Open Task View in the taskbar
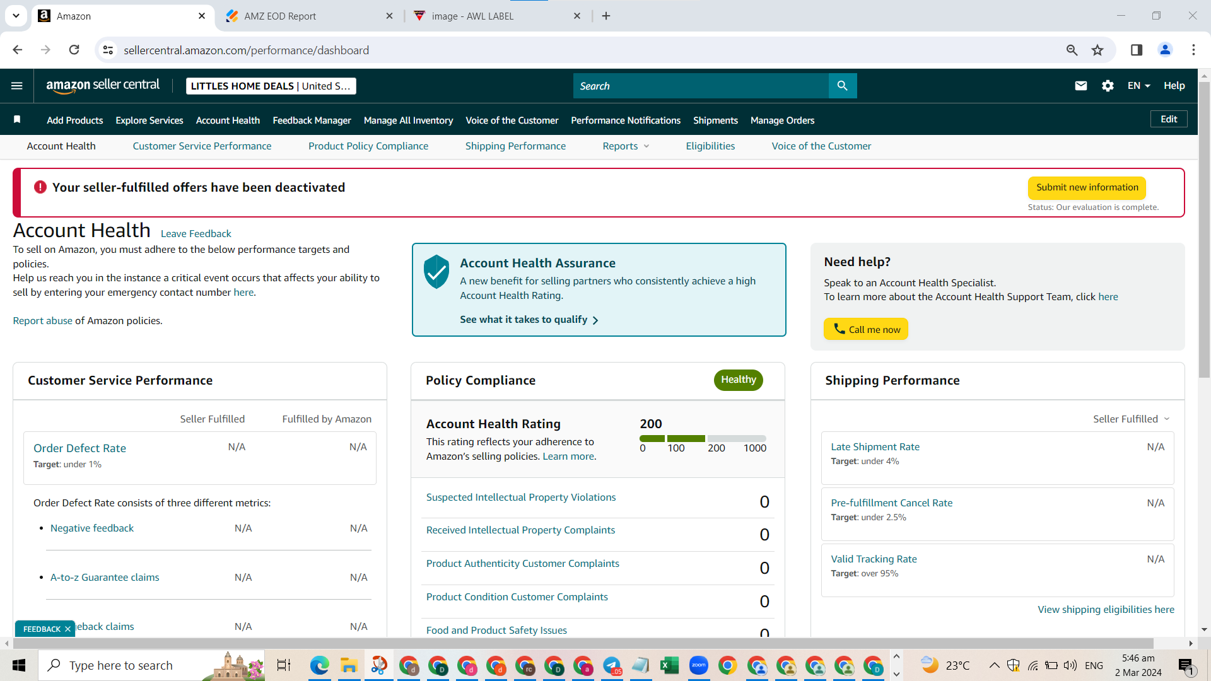This screenshot has height=681, width=1211. pos(284,665)
